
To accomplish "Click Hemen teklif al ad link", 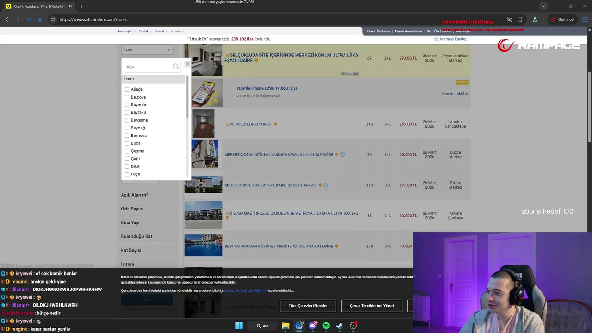I will 455,93.
